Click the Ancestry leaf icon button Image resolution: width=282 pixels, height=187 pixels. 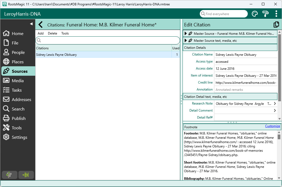[x=26, y=175]
